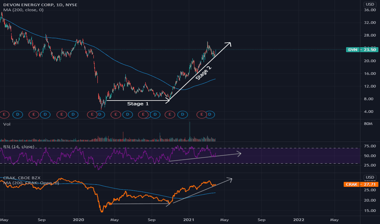The width and height of the screenshot is (380, 224).
Task: Click the orange CRAK 27.71 price tag
Action: click(361, 184)
